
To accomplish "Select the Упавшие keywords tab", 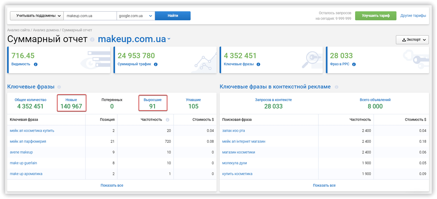I will coord(193,103).
